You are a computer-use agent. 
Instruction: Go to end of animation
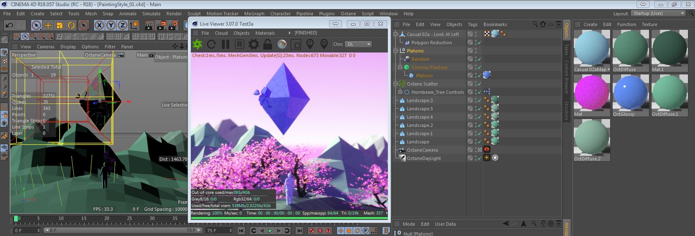click(298, 231)
